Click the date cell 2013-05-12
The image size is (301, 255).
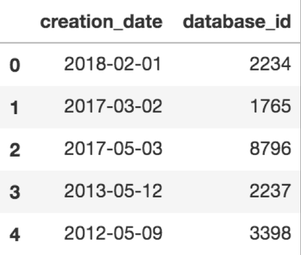113,191
